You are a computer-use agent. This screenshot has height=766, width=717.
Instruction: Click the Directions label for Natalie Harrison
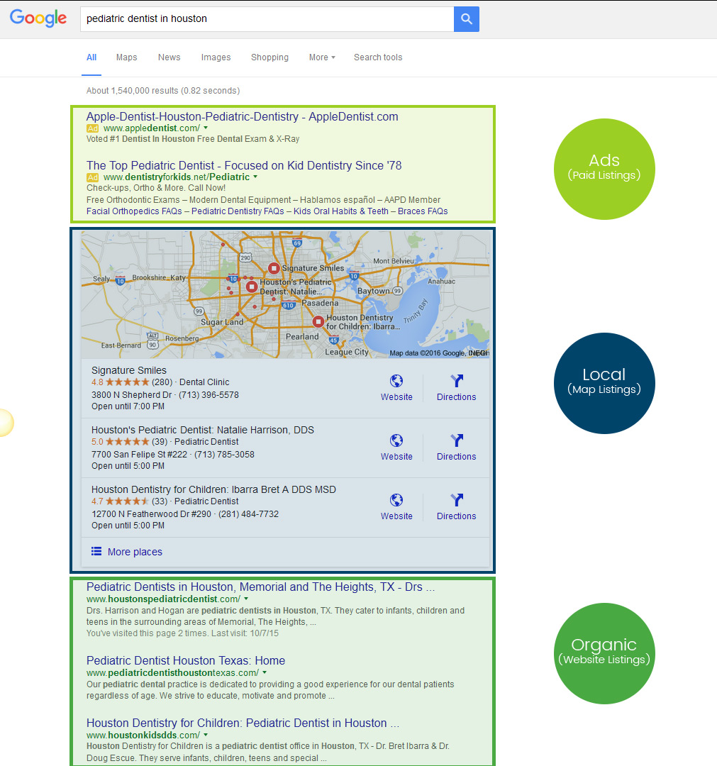456,456
